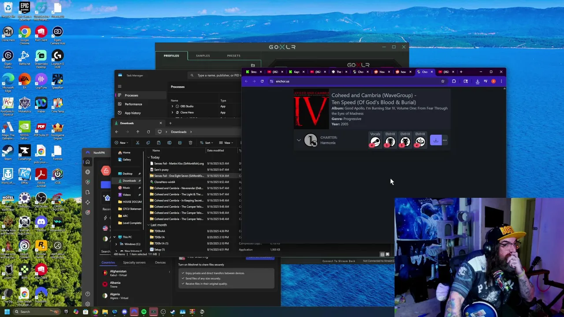Sort files by the Name column
This screenshot has height=317, width=564.
(x=156, y=151)
